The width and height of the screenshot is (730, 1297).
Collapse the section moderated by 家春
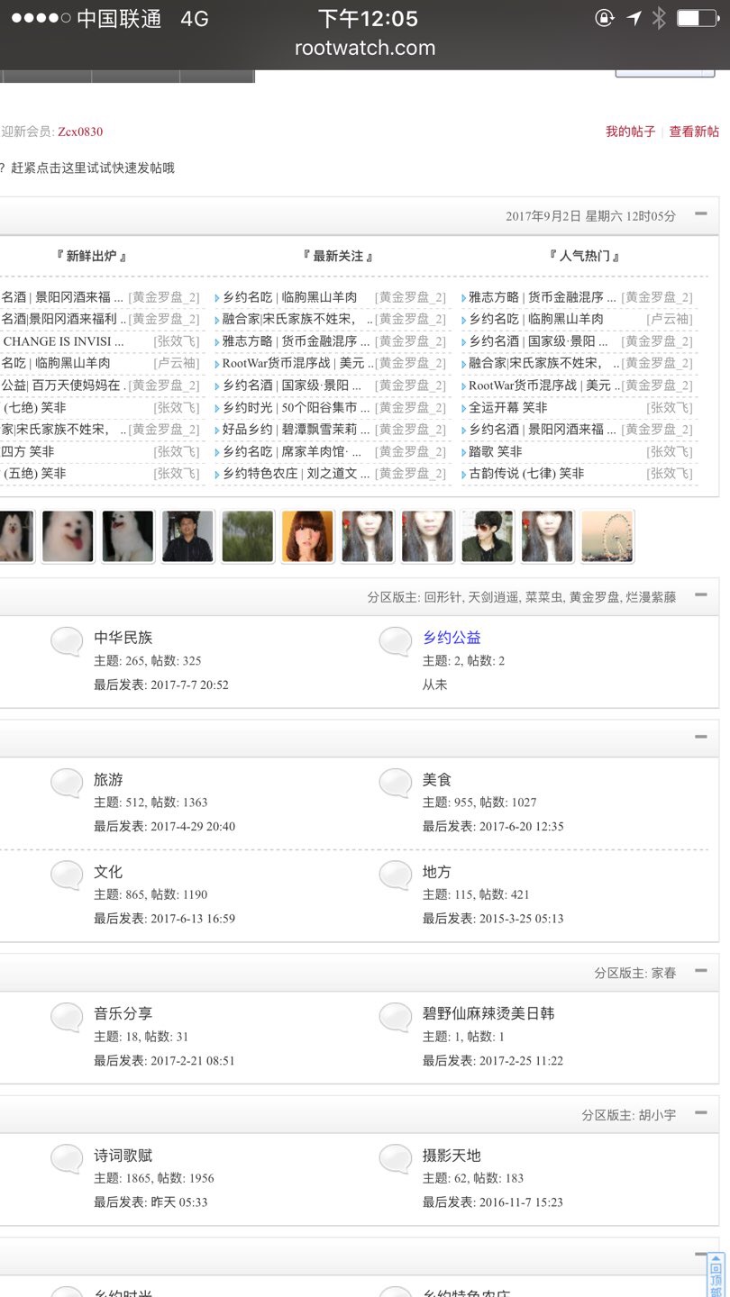coord(700,972)
